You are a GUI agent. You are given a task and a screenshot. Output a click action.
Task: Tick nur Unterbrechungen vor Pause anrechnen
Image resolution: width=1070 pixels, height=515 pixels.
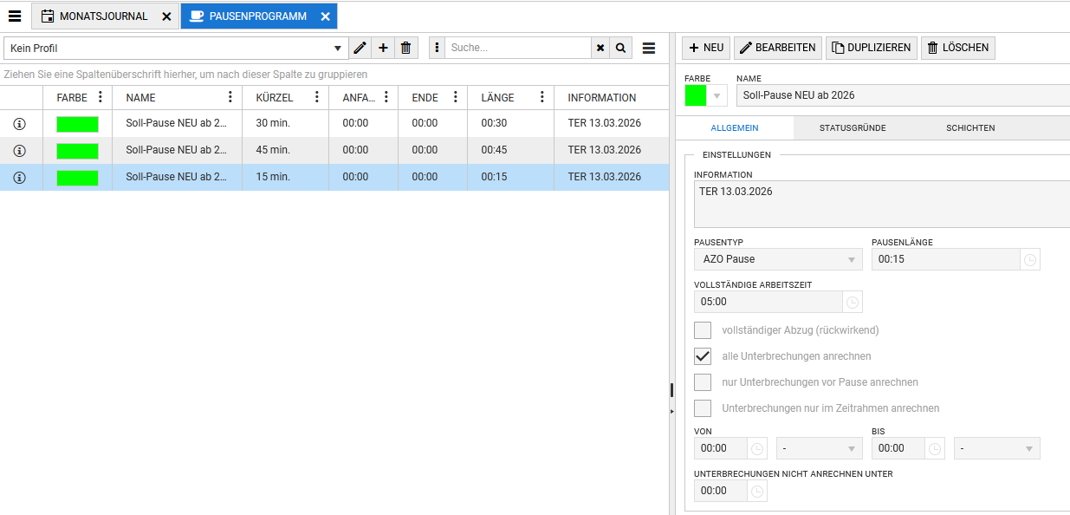(x=703, y=382)
